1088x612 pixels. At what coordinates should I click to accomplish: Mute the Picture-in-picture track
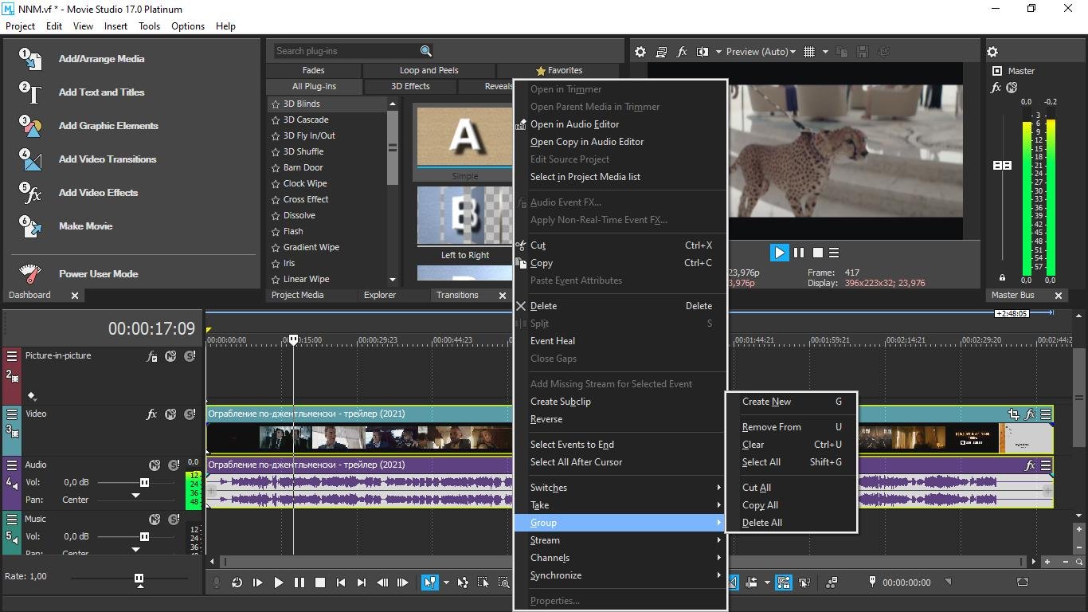click(170, 357)
